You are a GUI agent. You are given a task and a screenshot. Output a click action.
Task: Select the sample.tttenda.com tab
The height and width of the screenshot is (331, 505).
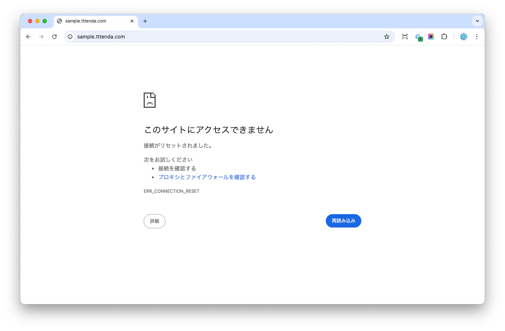point(91,21)
